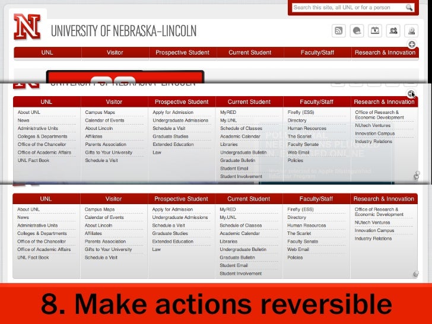The image size is (432, 324).
Task: Open Calendar of Events in middle menu
Action: point(104,120)
